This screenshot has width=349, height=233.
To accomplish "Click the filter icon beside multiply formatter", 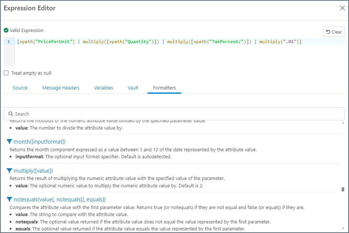I will [10, 171].
